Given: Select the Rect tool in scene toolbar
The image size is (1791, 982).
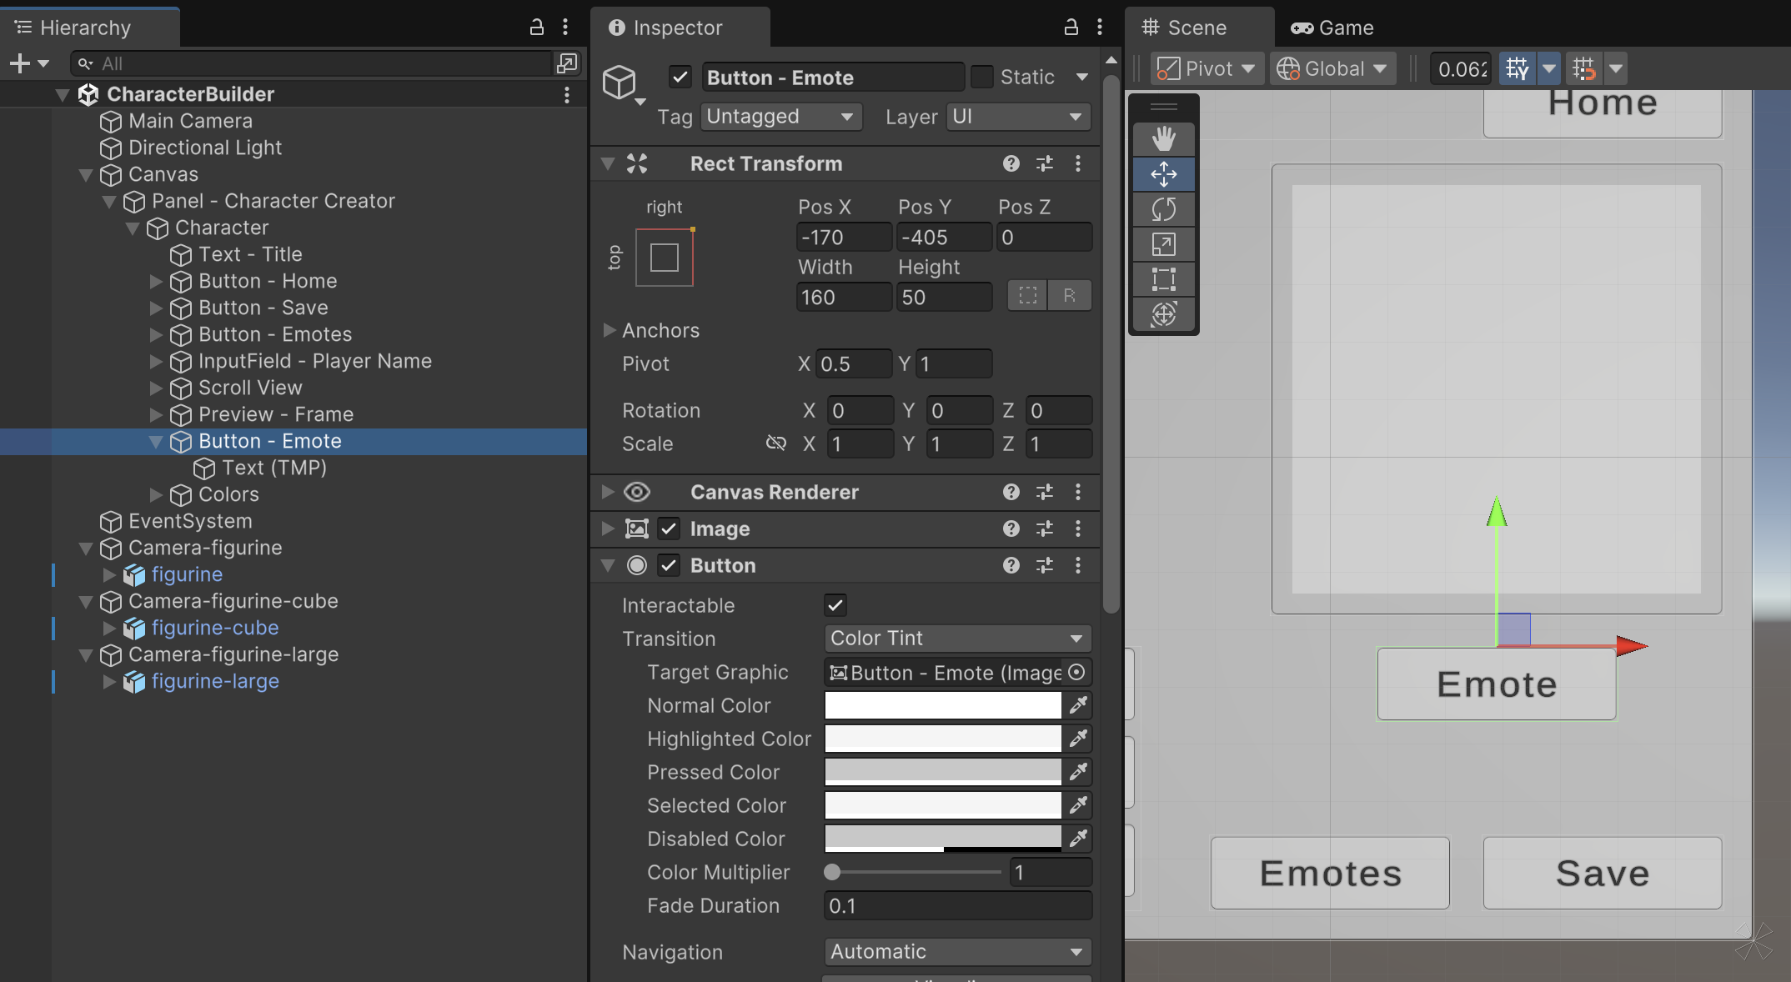Looking at the screenshot, I should (1163, 279).
